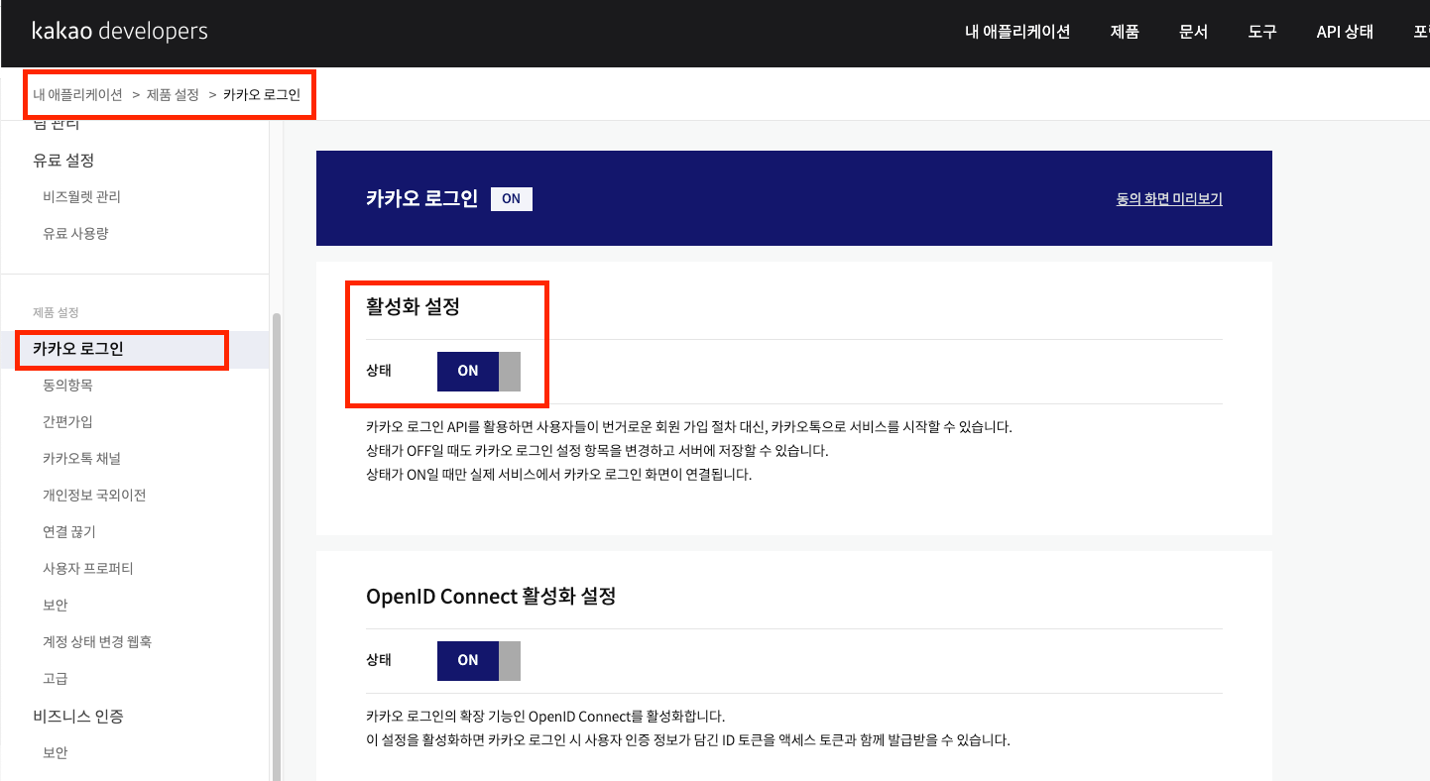Open 사용자 프로퍼티 in the sidebar
The image size is (1430, 781).
[x=88, y=569]
